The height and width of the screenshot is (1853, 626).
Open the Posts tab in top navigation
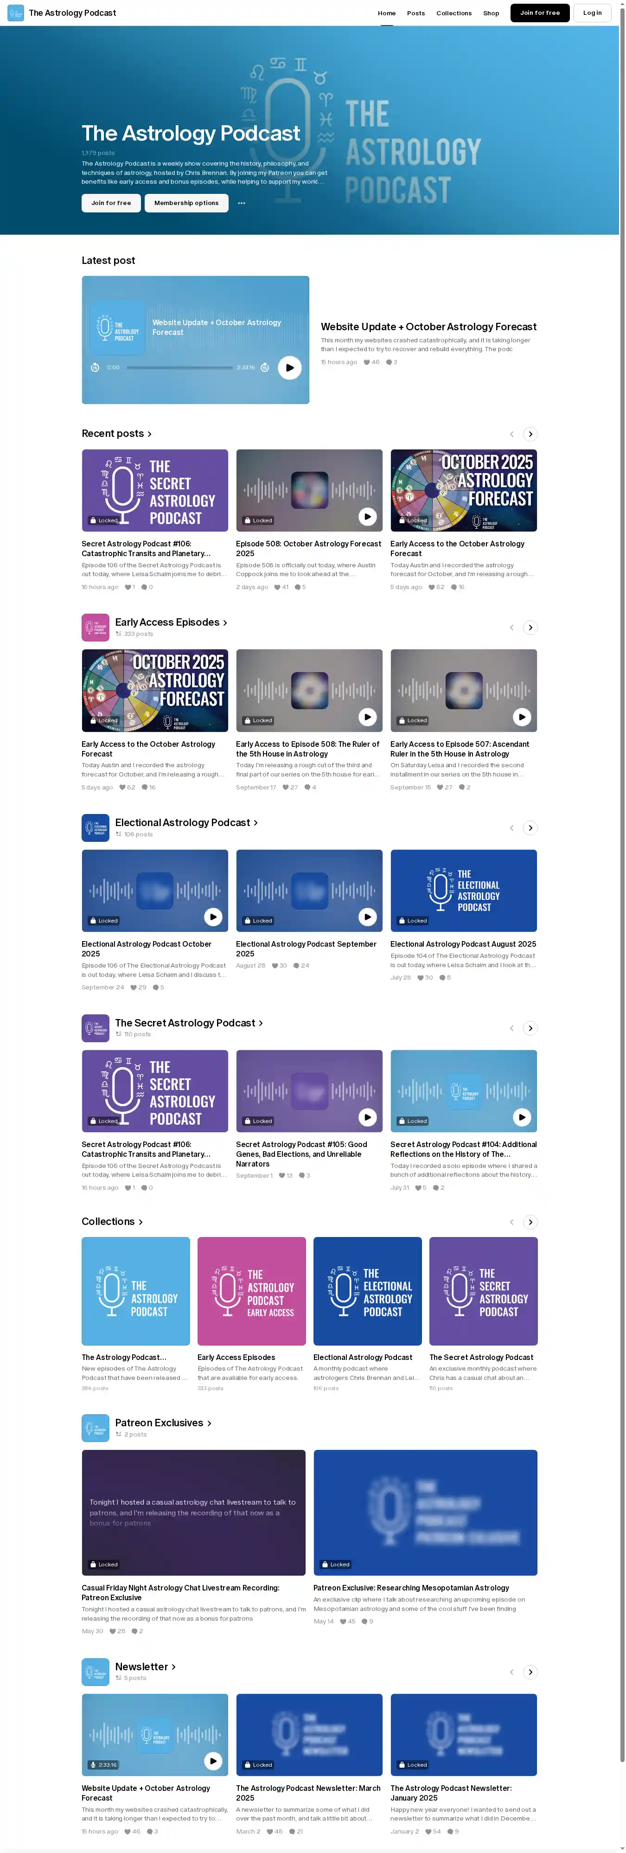(415, 13)
